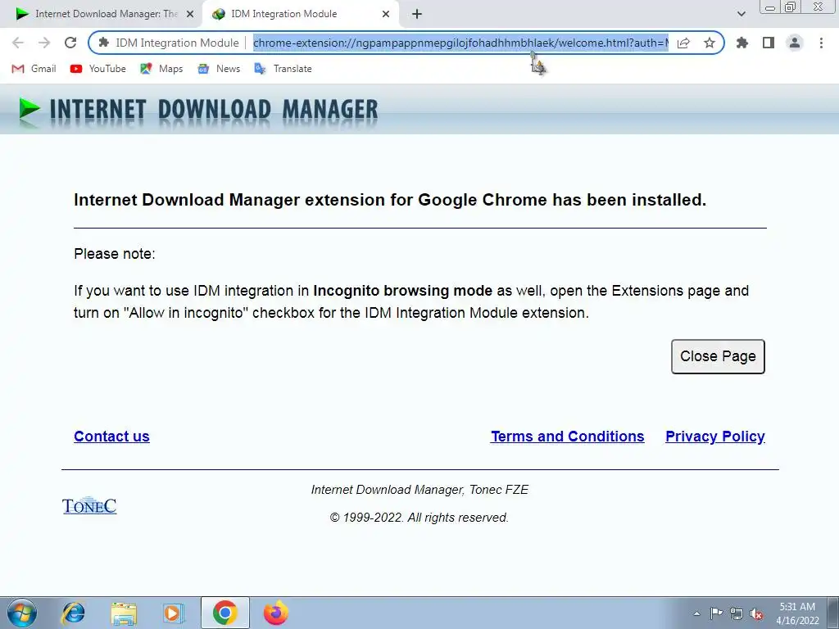Image resolution: width=839 pixels, height=629 pixels.
Task: Click the network tray icon
Action: 737,613
